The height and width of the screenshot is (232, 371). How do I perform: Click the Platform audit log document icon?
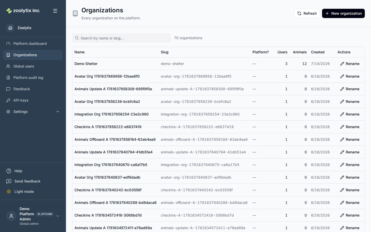click(8, 78)
